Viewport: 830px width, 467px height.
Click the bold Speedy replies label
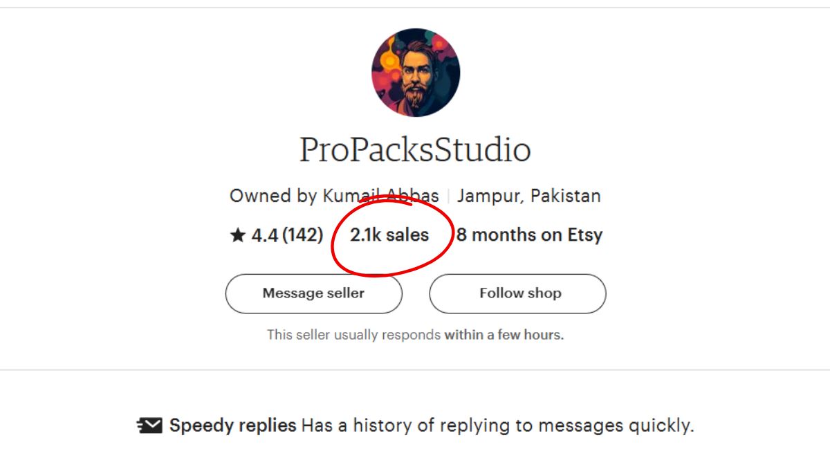point(233,425)
